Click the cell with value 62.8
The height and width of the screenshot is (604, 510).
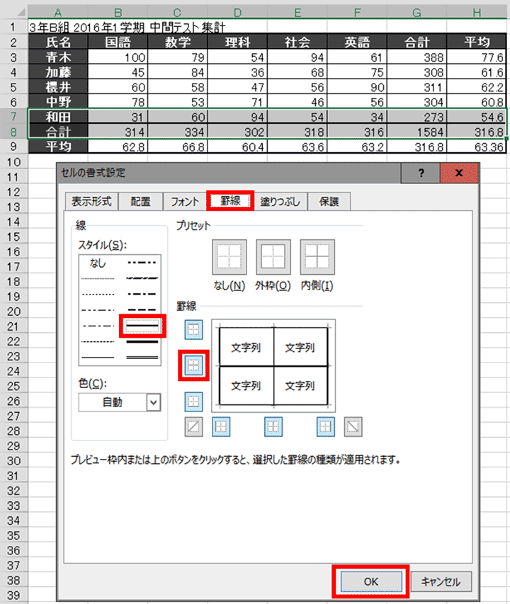pyautogui.click(x=118, y=147)
